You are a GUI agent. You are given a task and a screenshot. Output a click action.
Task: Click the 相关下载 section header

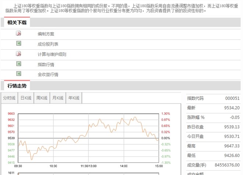[17, 22]
